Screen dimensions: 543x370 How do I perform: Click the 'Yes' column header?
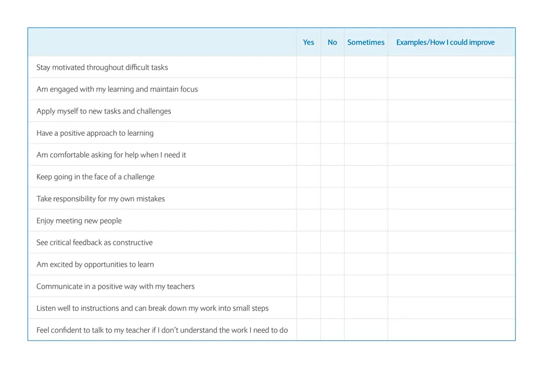click(x=309, y=43)
